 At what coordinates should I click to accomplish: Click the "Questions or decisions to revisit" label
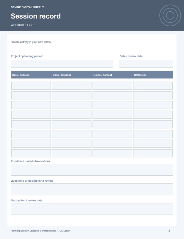[32, 181]
